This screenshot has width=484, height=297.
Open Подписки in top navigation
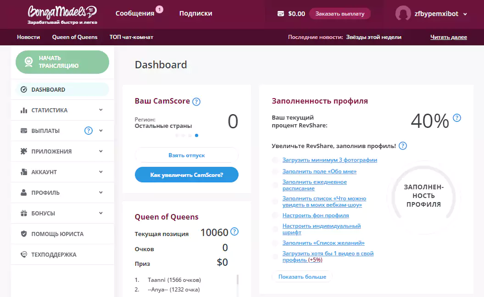196,14
